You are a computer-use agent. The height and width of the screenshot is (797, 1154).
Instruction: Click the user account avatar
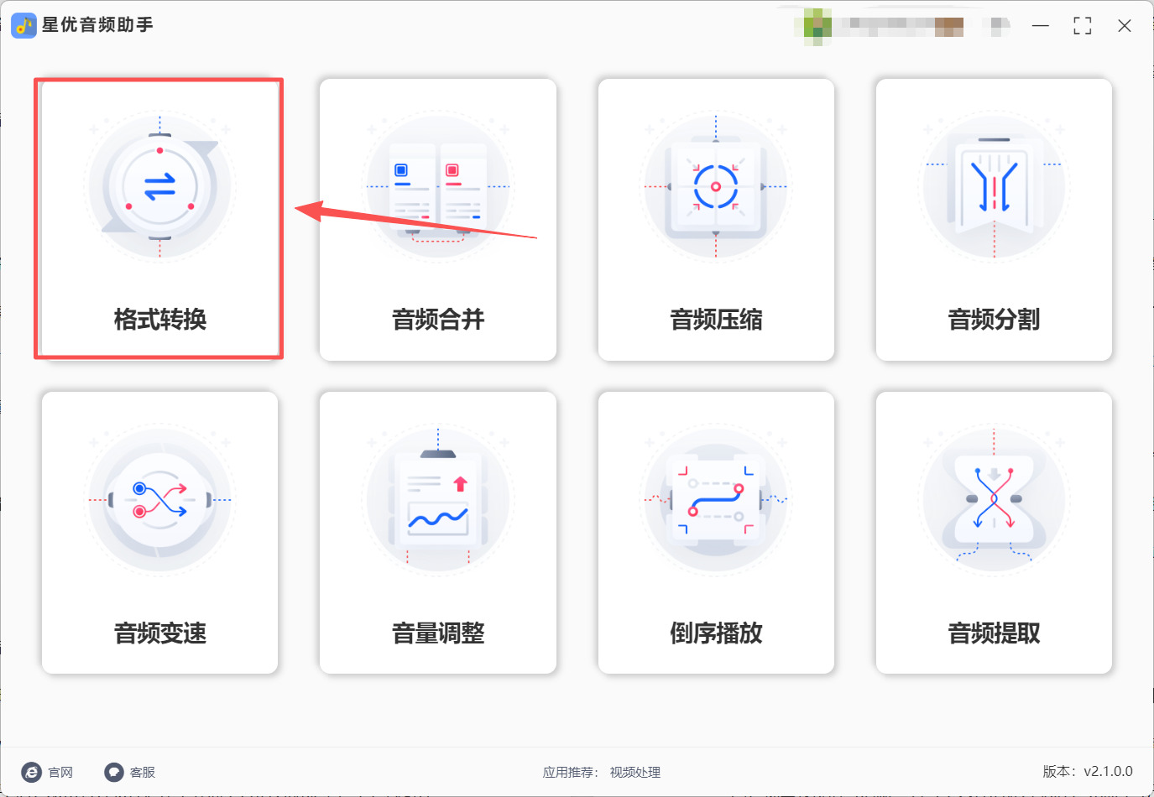[x=817, y=26]
